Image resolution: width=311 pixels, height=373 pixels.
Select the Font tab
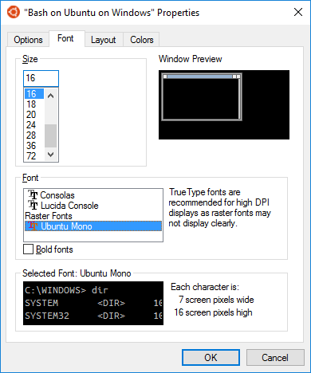coord(65,38)
